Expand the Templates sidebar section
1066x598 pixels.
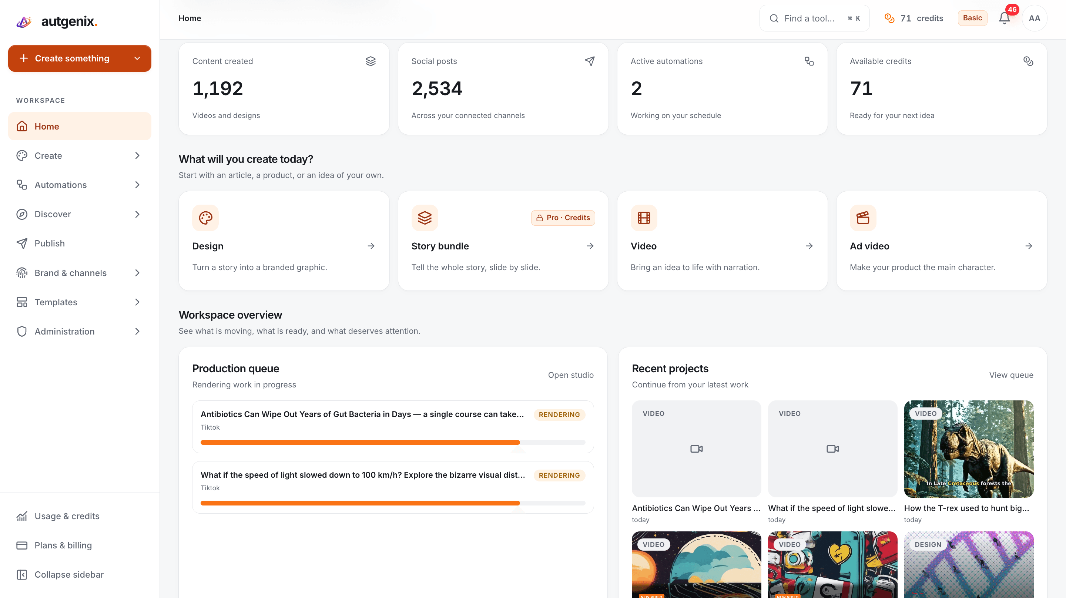point(137,302)
